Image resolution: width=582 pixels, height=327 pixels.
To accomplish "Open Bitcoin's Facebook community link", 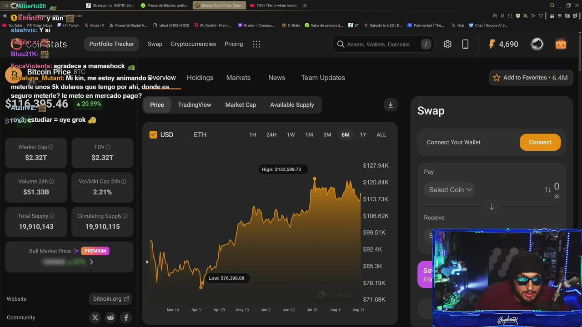I will click(126, 317).
